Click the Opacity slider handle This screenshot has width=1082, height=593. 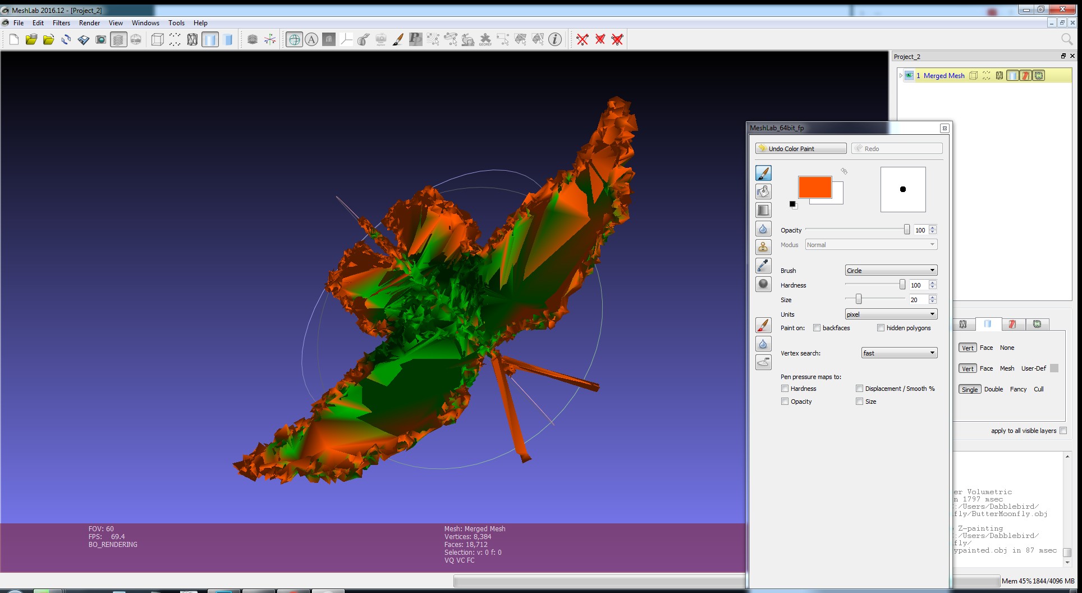tap(906, 230)
